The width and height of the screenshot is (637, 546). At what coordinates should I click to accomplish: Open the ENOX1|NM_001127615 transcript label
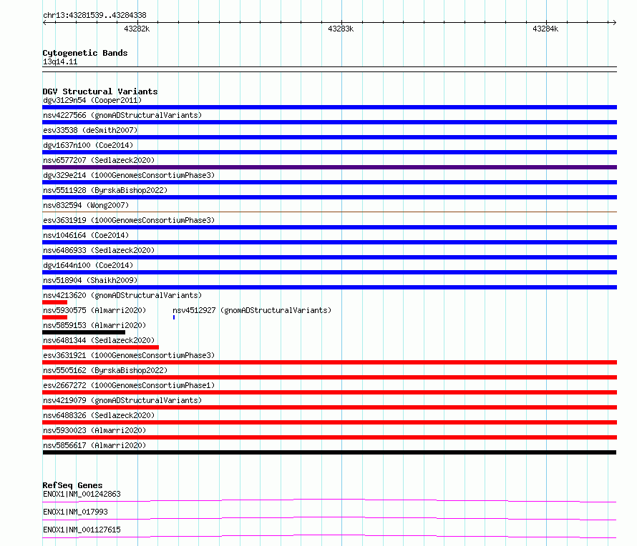[82, 530]
